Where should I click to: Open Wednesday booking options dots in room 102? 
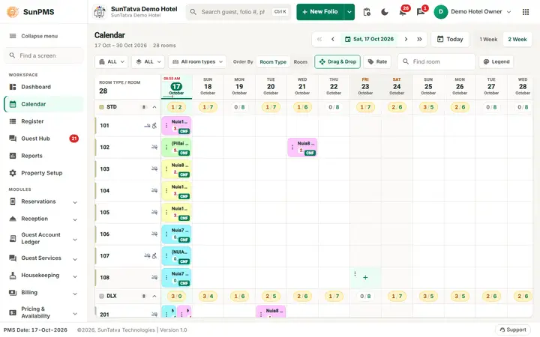pyautogui.click(x=292, y=148)
